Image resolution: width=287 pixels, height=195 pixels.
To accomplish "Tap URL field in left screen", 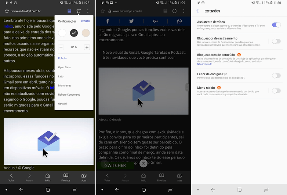I will click(26, 11).
